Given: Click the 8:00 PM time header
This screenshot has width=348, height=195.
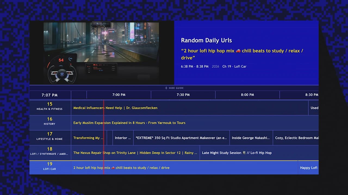Looking at the screenshot, I should (247, 95).
